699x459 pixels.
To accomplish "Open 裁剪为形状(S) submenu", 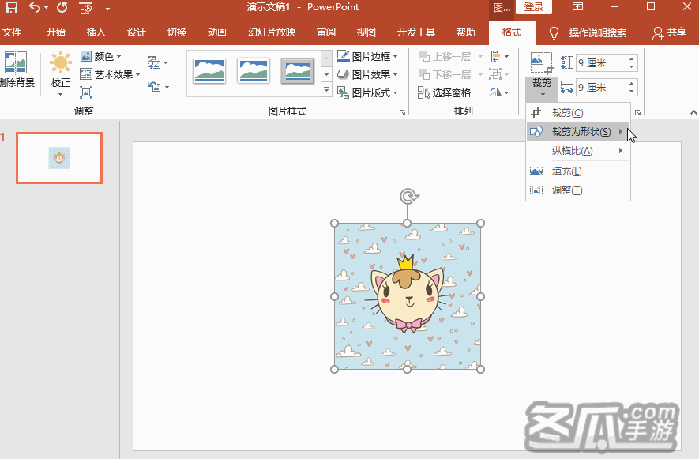I will pos(578,132).
